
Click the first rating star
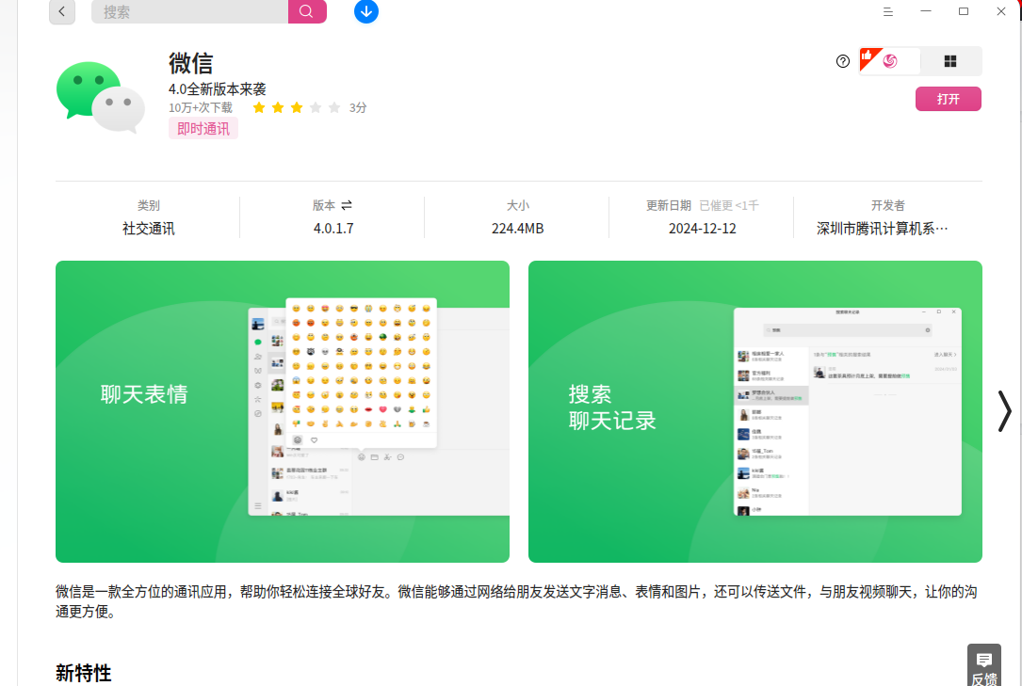(259, 107)
